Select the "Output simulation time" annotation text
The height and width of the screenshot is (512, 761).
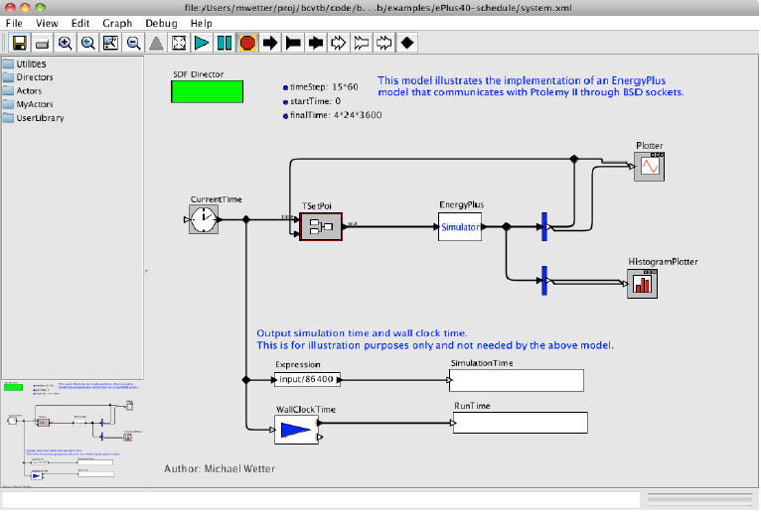coord(435,339)
